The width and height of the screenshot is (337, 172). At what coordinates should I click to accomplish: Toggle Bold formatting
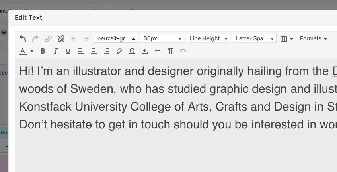pos(43,51)
